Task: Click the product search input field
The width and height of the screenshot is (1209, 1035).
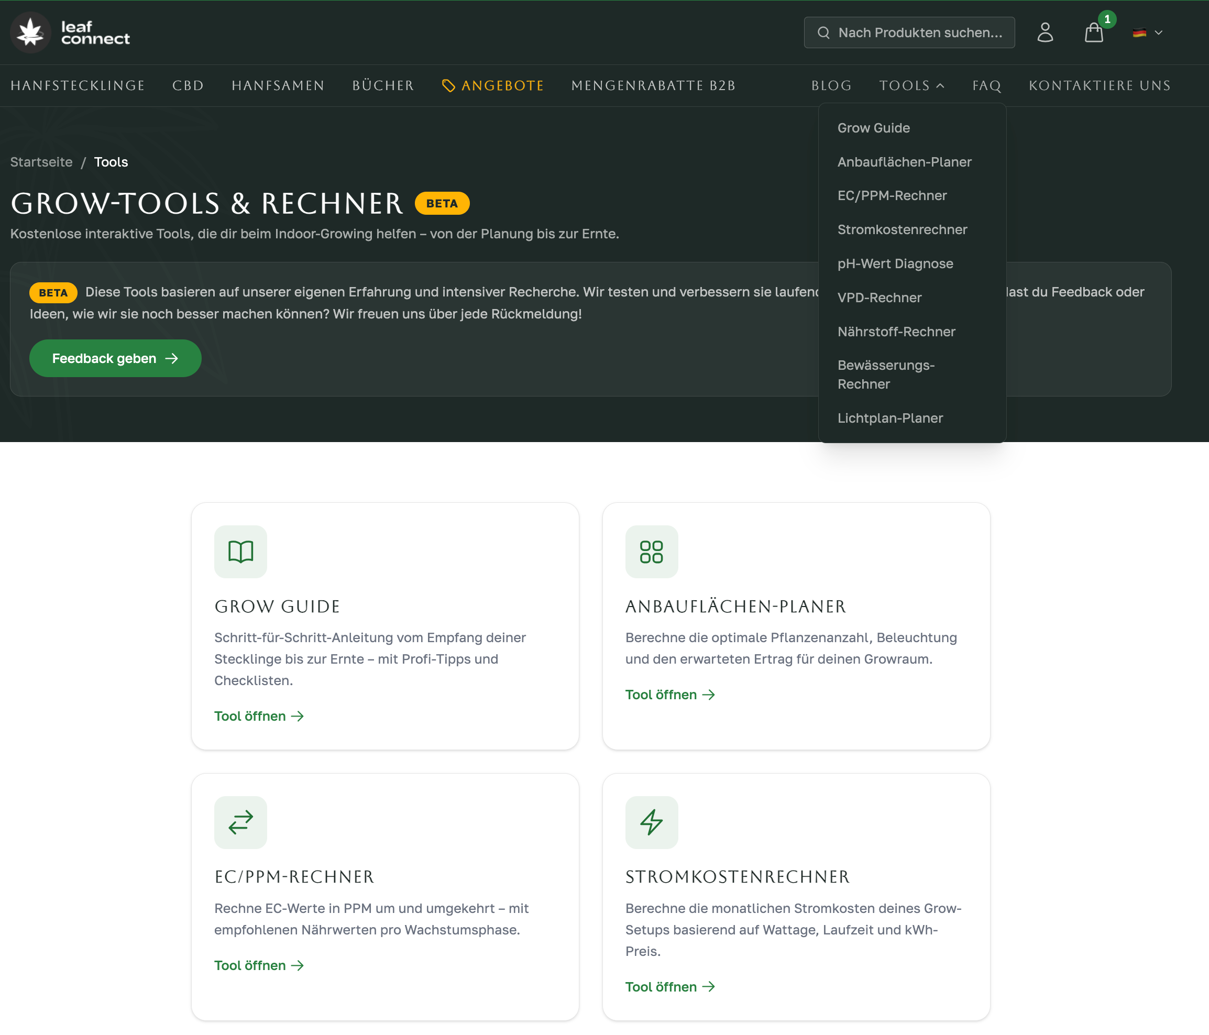Action: [920, 32]
